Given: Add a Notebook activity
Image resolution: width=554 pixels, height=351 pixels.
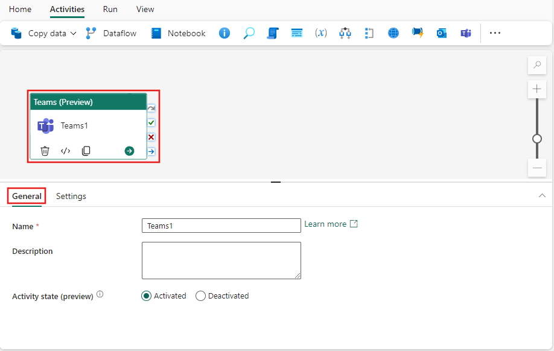Looking at the screenshot, I should click(178, 33).
